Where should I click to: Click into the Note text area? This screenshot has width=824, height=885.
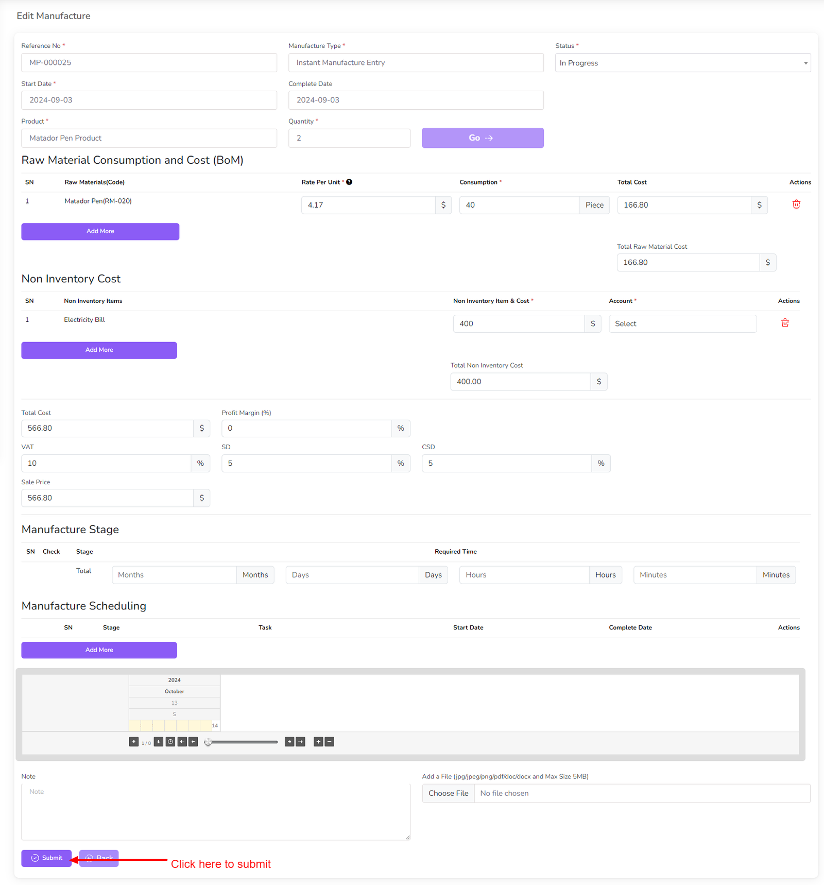pyautogui.click(x=215, y=811)
